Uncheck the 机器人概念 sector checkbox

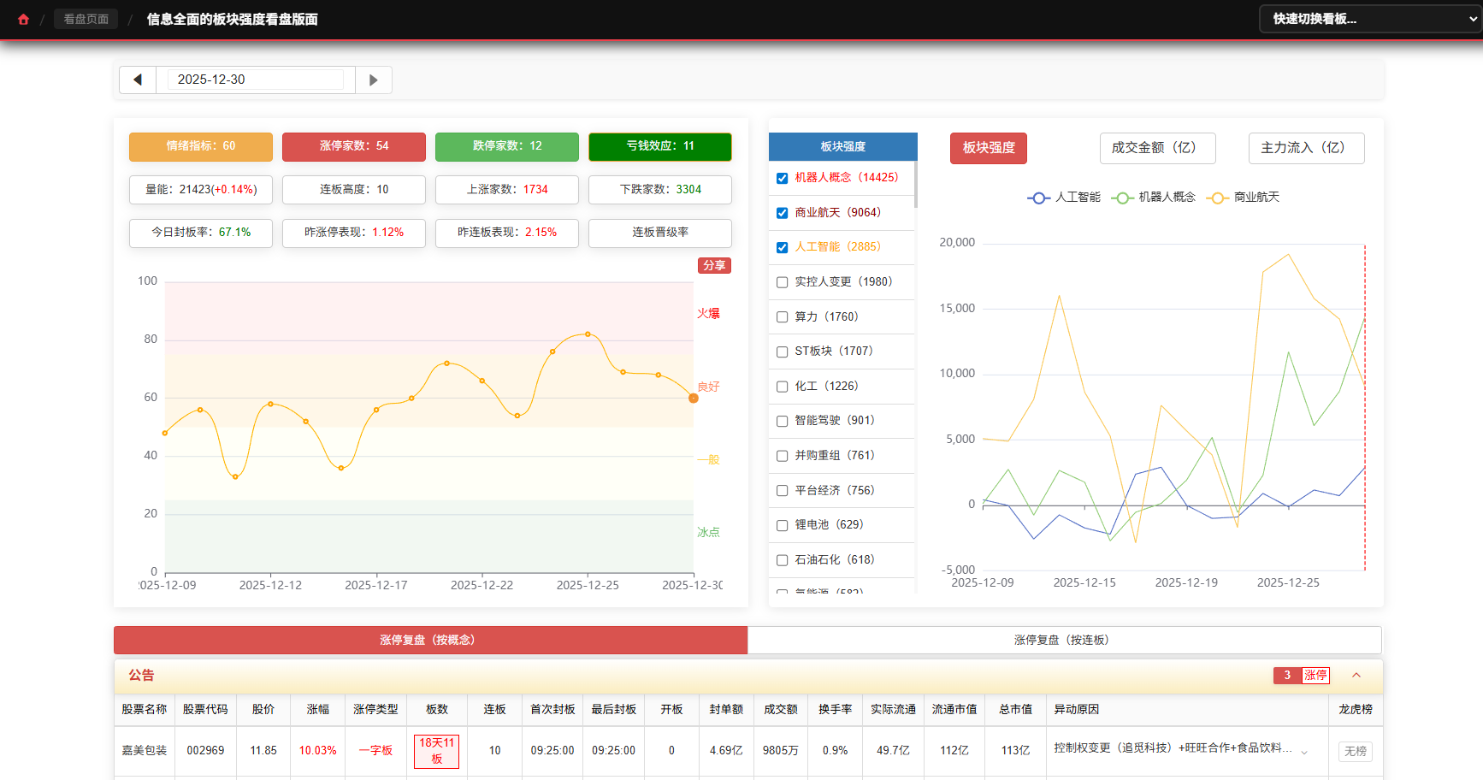(782, 178)
